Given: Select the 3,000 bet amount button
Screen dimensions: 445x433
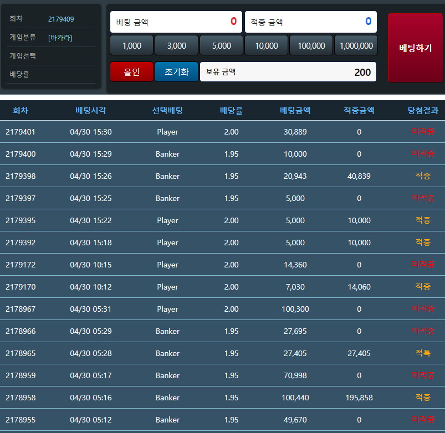Looking at the screenshot, I should click(177, 45).
